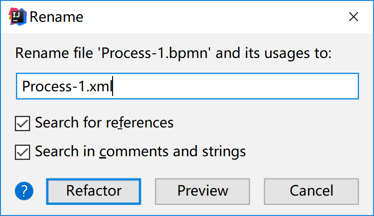Open help via the blue question mark
The height and width of the screenshot is (216, 374).
(x=25, y=191)
